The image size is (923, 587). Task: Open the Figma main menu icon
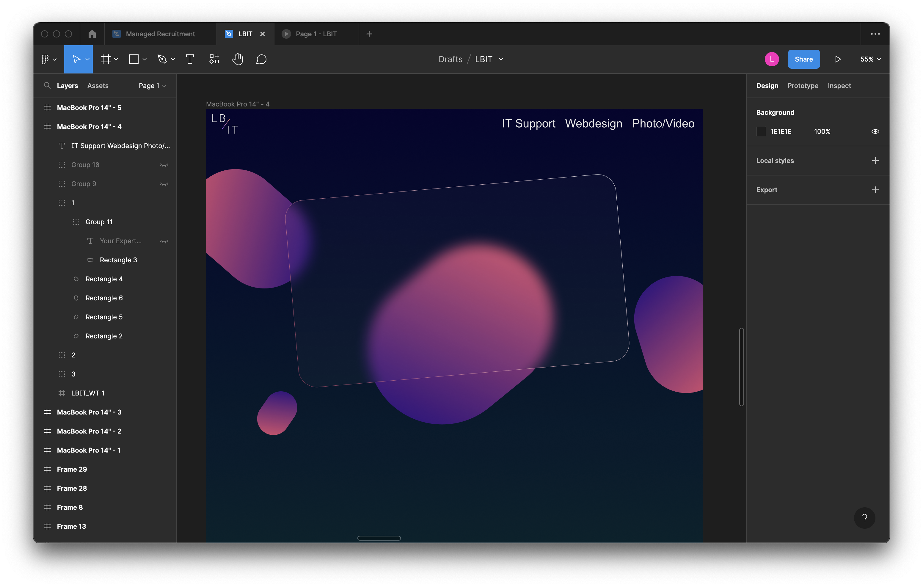45,59
